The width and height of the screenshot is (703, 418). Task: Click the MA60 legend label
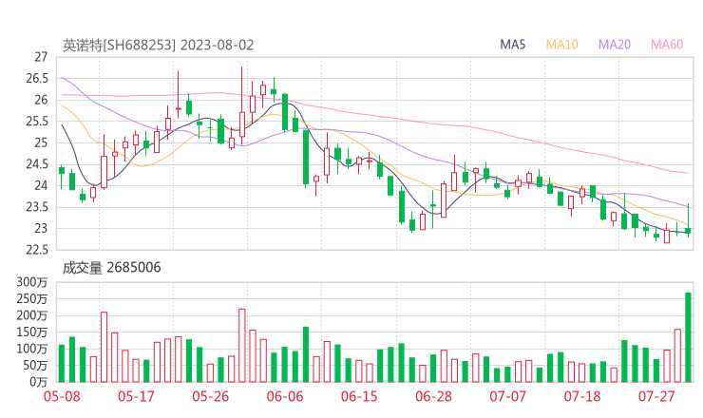[667, 45]
